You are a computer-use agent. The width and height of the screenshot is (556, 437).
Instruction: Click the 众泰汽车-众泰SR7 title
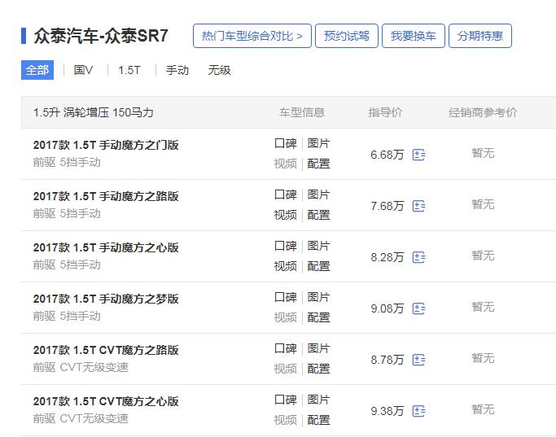point(101,36)
